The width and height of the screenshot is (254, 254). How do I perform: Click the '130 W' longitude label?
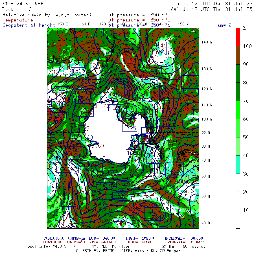207,69
